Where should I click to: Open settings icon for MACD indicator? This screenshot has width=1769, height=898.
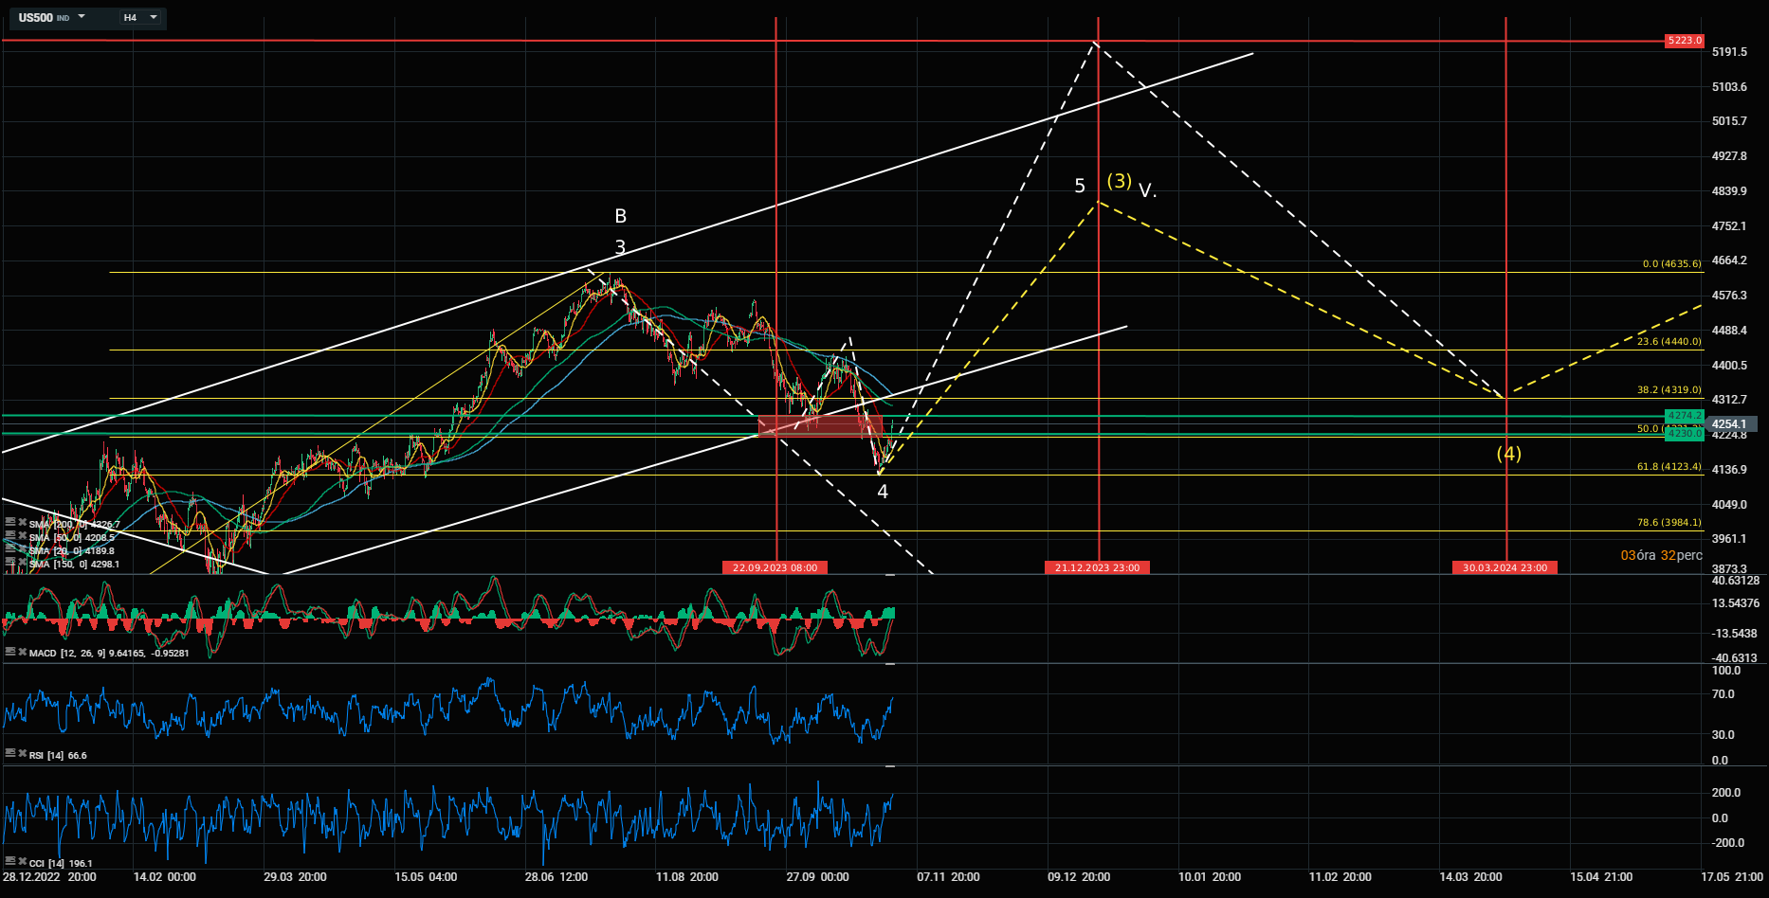click(x=10, y=652)
